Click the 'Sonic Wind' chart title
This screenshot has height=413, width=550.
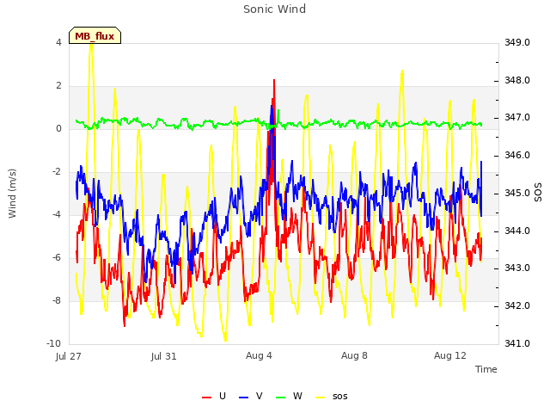(275, 9)
